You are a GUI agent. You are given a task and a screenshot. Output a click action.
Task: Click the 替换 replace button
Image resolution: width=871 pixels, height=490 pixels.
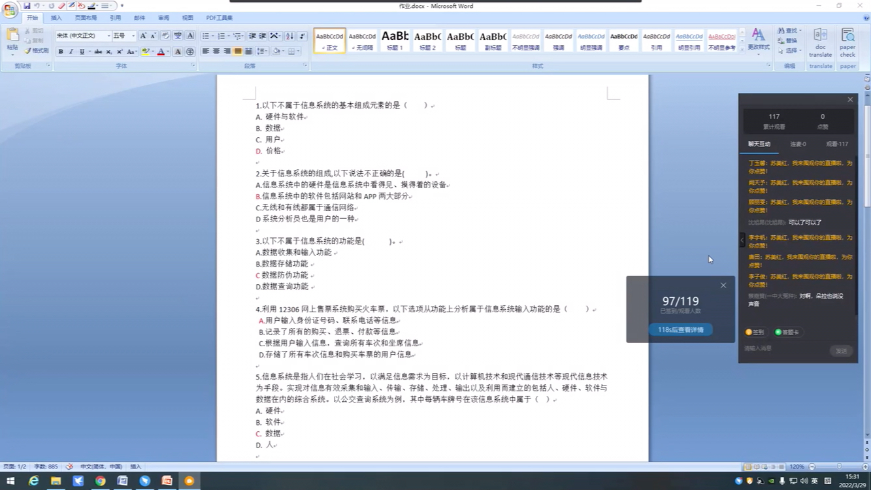[x=789, y=41]
